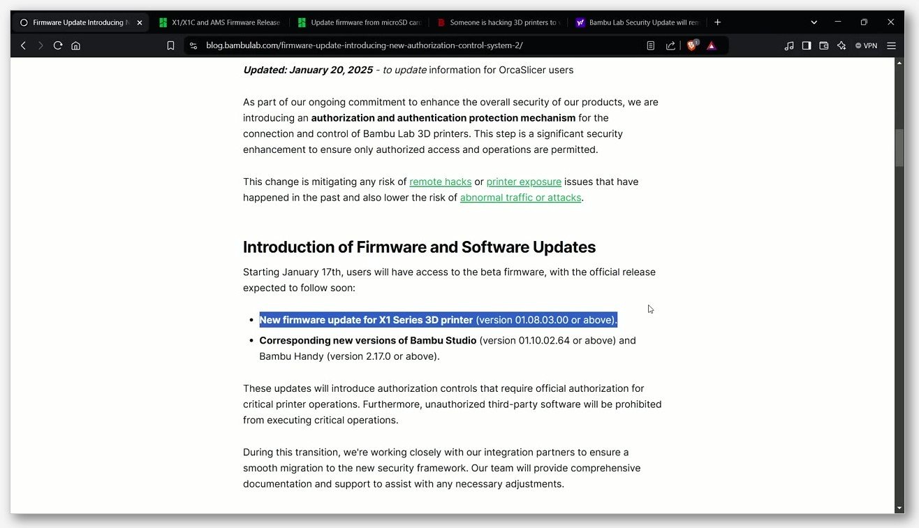
Task: Open Brave Shields lion icon
Action: click(x=692, y=45)
